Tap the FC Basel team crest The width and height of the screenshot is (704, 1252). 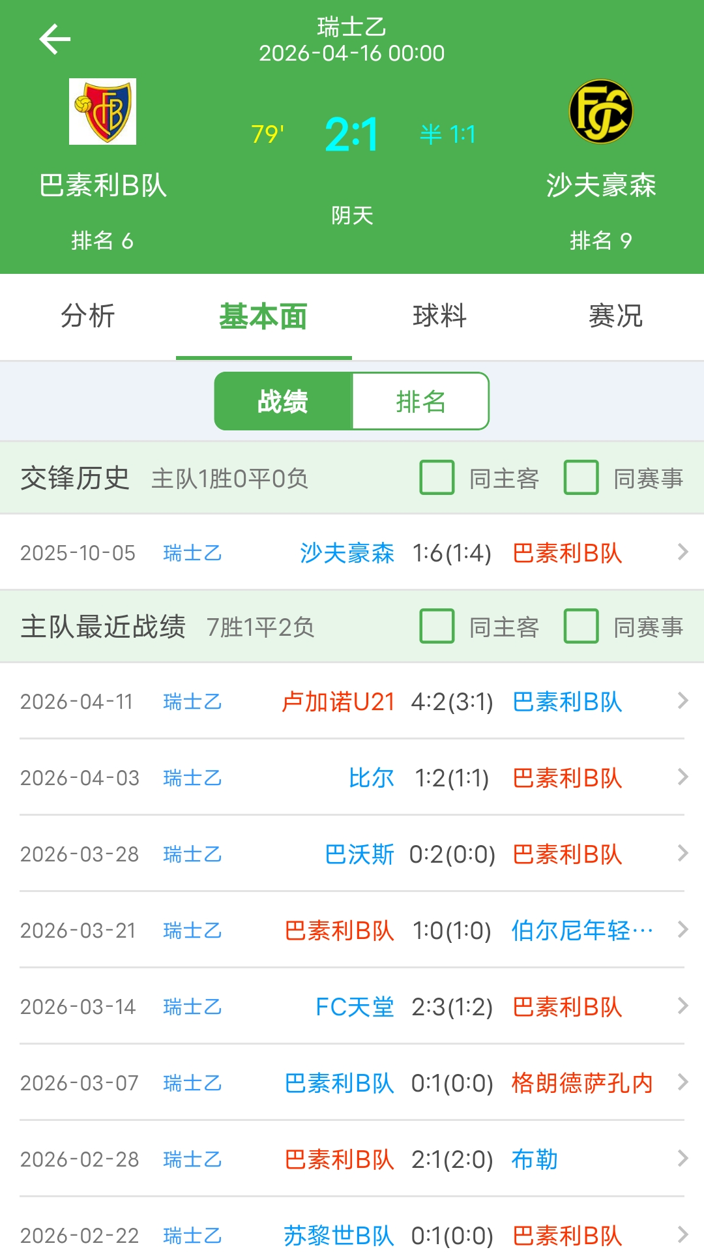(103, 112)
